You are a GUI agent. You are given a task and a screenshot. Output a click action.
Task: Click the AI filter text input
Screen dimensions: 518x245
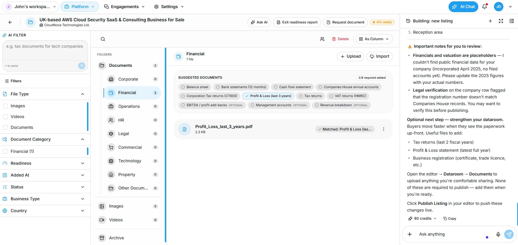[x=45, y=51]
